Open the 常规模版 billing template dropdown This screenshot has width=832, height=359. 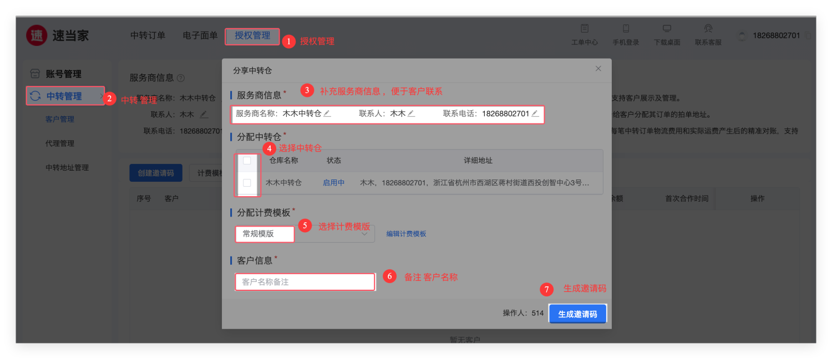click(305, 234)
